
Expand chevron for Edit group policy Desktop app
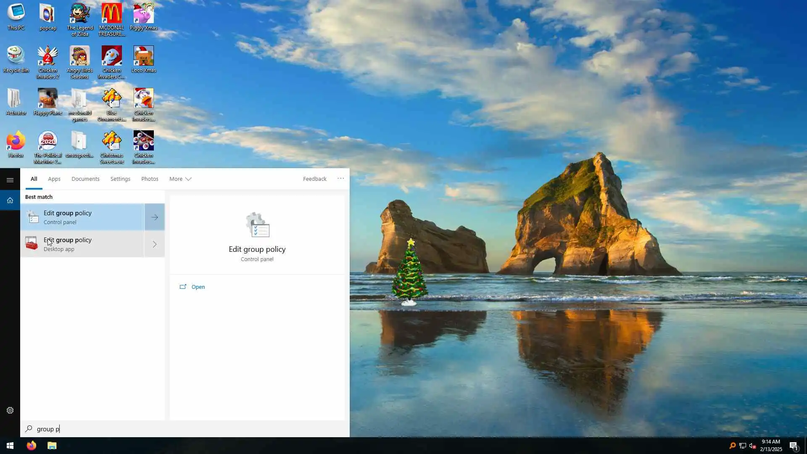point(155,244)
